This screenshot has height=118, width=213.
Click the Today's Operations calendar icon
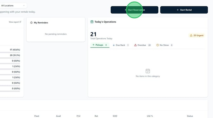92,22
